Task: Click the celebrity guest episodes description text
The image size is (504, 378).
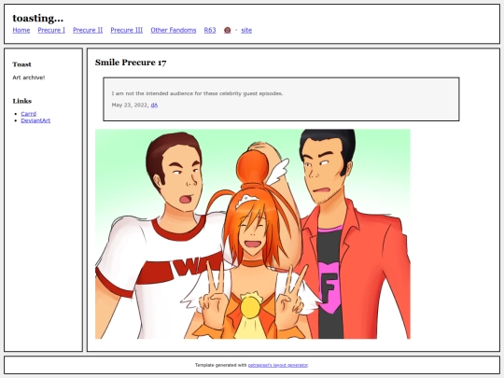Action: pos(197,93)
